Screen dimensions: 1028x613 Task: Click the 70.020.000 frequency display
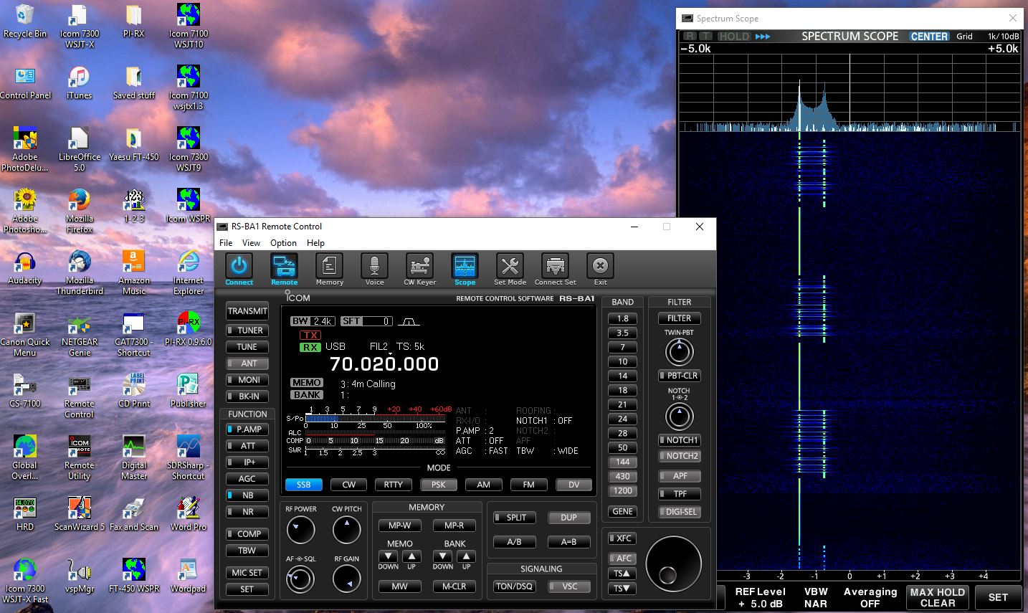point(384,364)
